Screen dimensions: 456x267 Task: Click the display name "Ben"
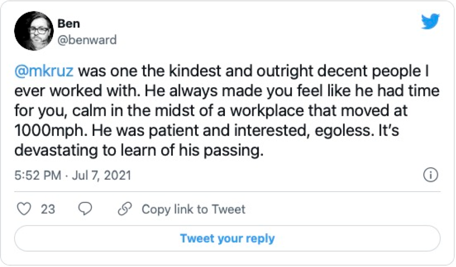(x=68, y=23)
